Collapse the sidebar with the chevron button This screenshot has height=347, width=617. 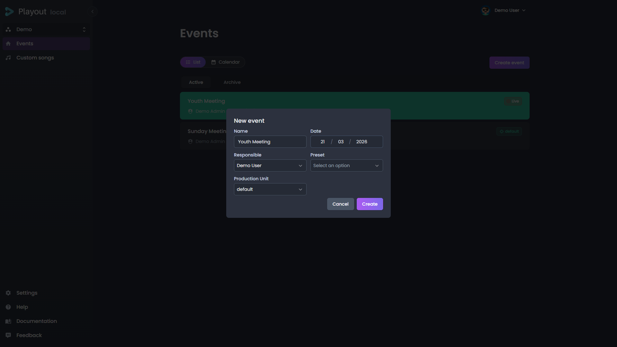coord(92,12)
